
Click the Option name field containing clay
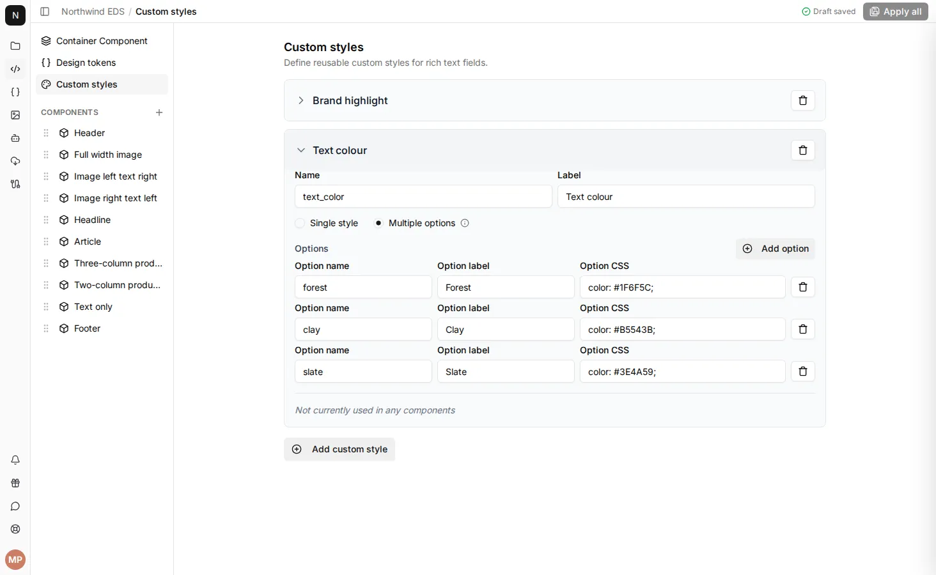pyautogui.click(x=363, y=330)
